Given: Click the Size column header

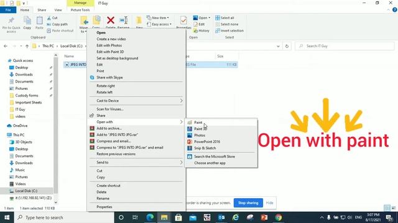Looking at the screenshot, I should [220, 56].
